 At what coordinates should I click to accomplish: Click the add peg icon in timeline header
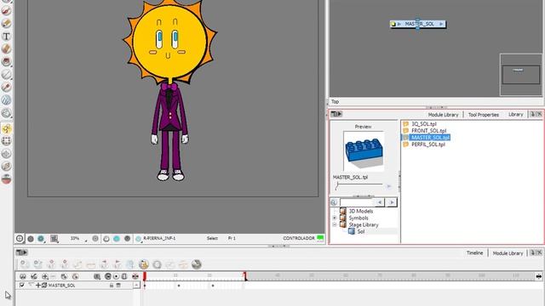coord(75,276)
